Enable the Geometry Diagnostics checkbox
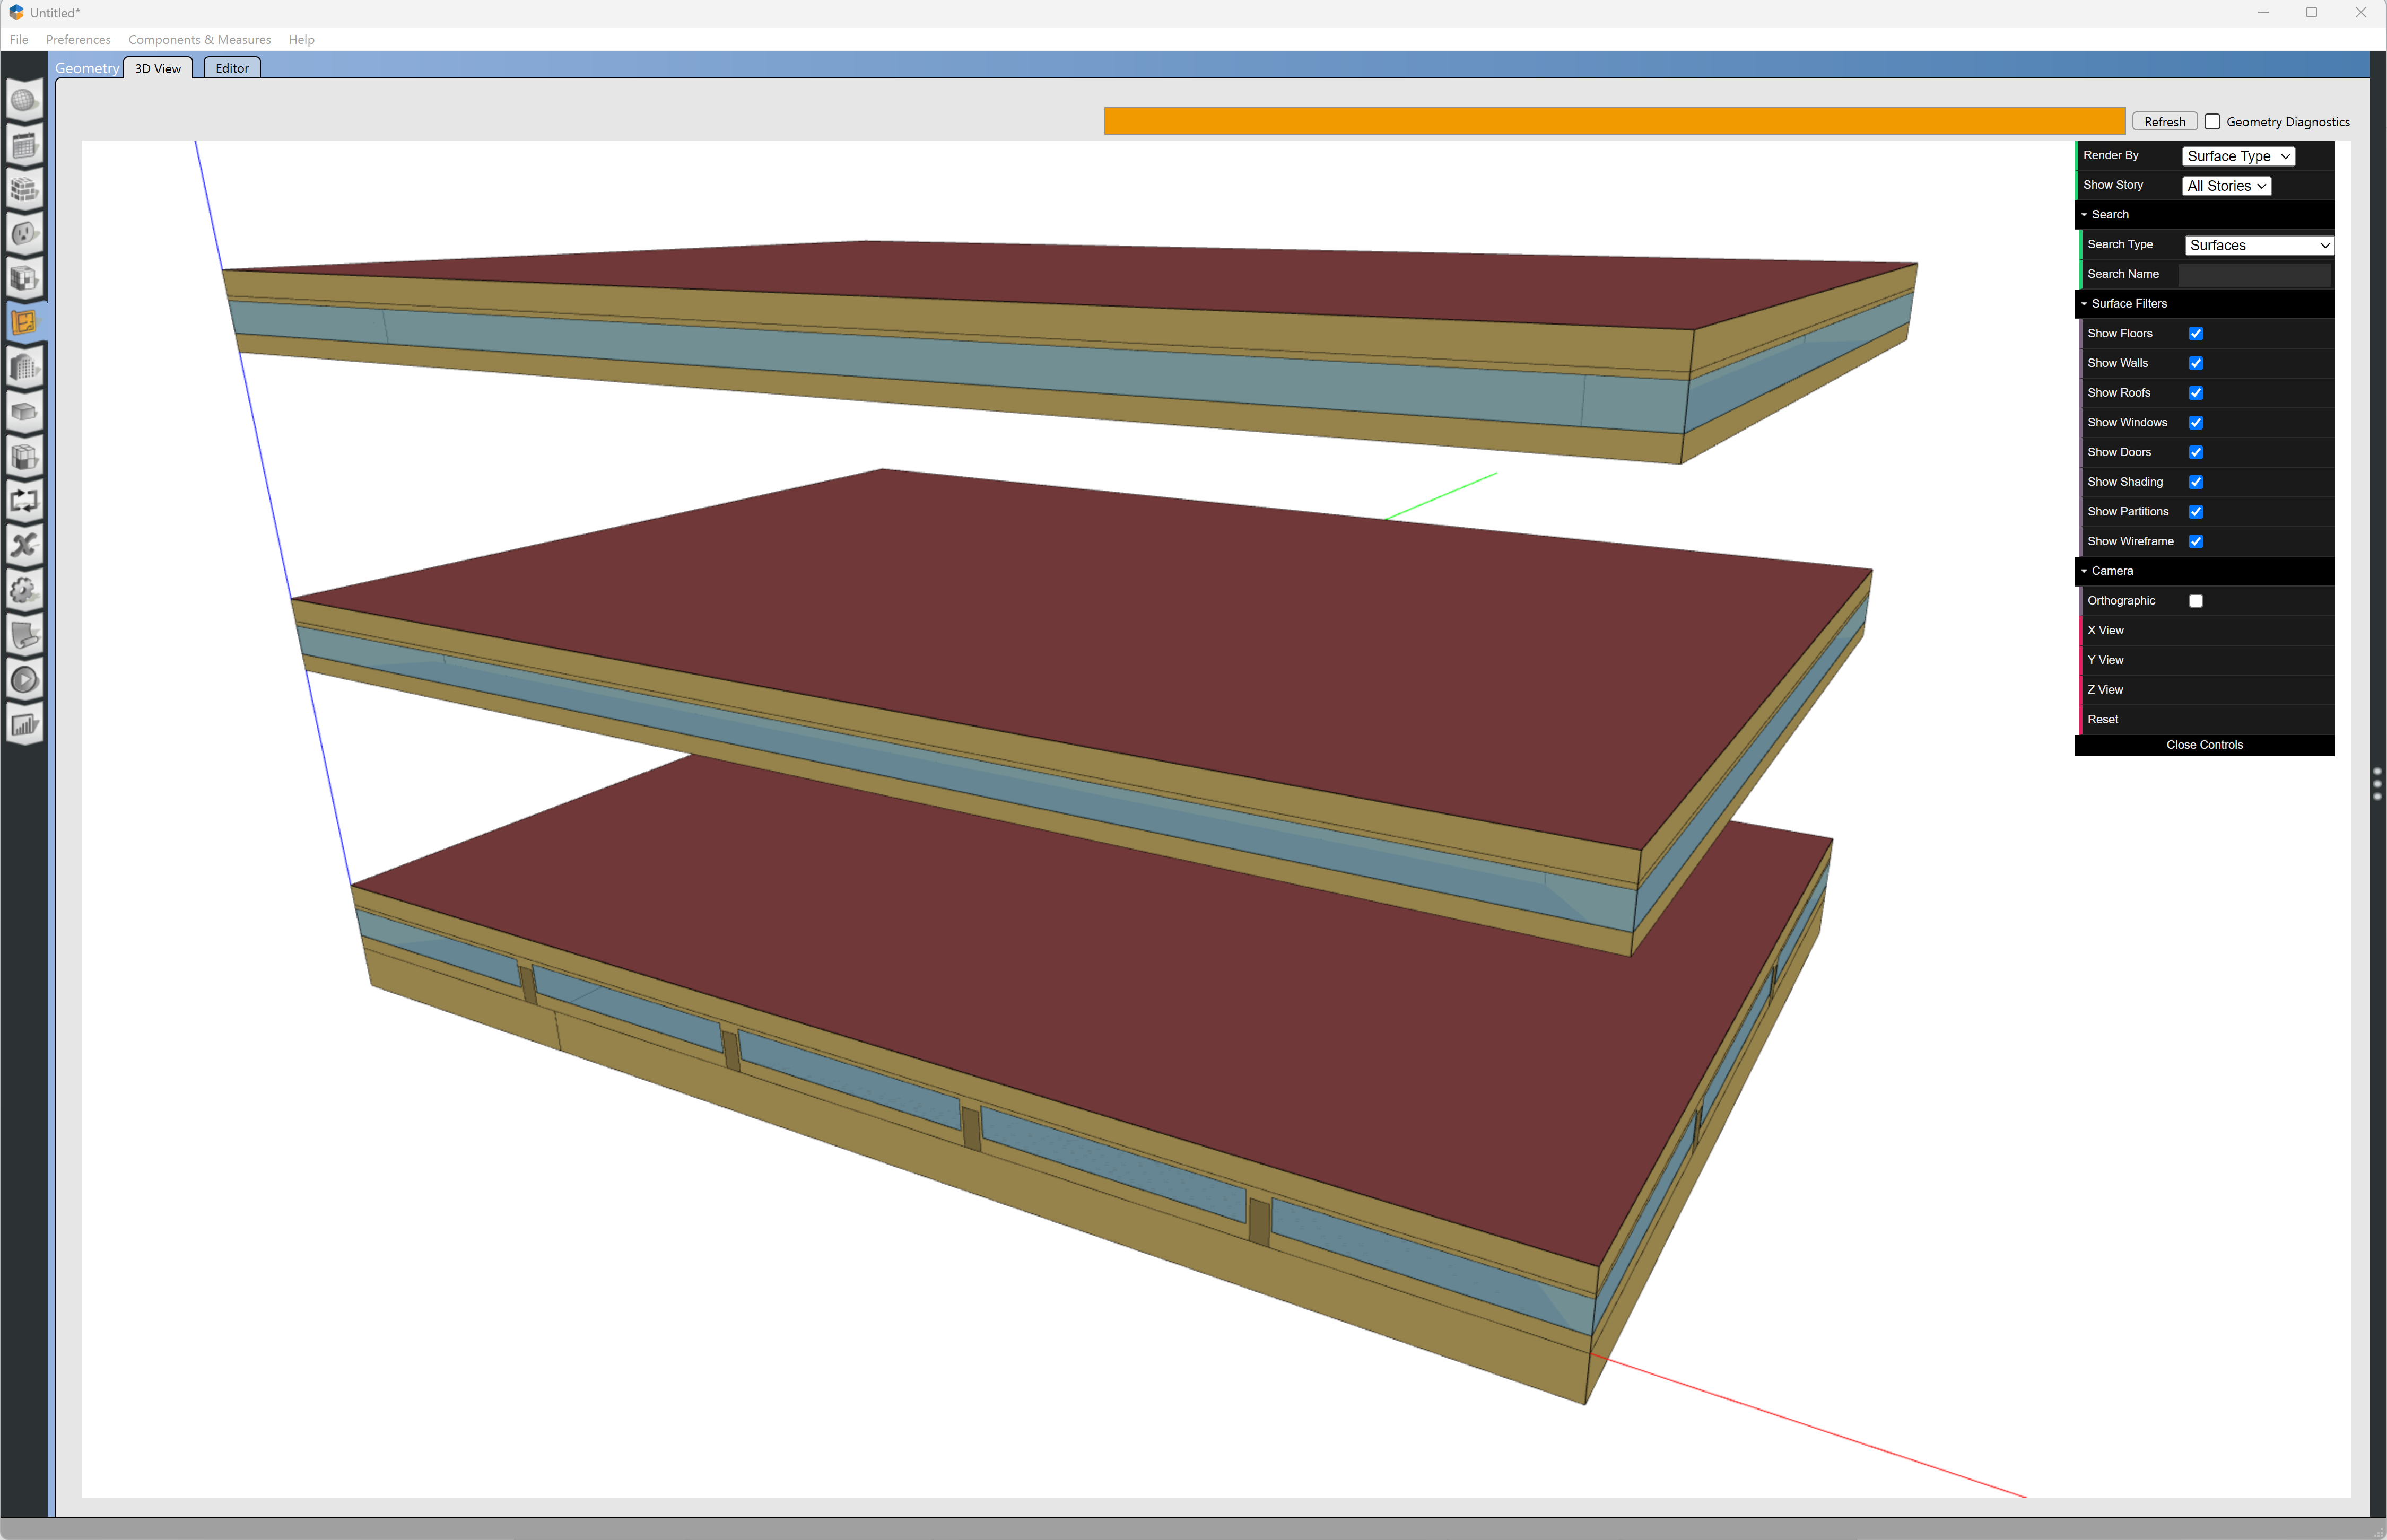This screenshot has width=2387, height=1540. click(x=2213, y=122)
